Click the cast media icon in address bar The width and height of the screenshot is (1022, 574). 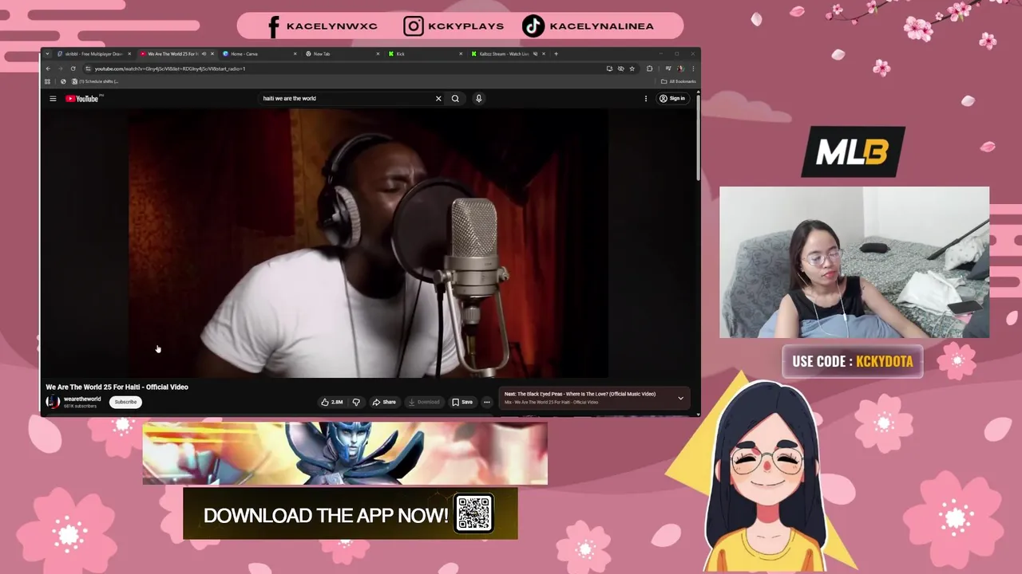click(x=609, y=69)
